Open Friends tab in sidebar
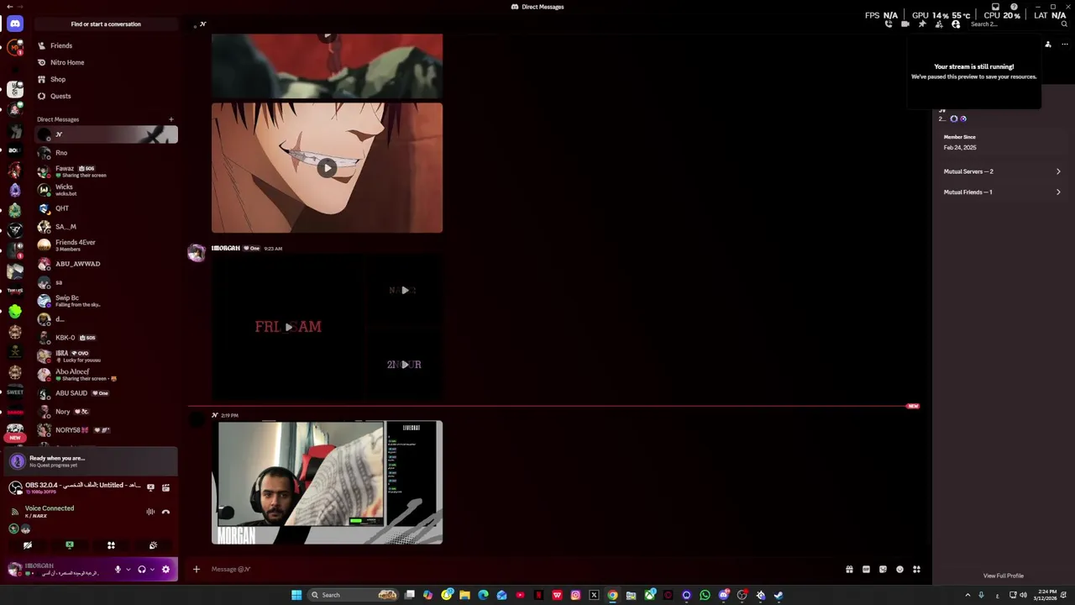Screen dimensions: 1075x605 pyautogui.click(x=106, y=45)
